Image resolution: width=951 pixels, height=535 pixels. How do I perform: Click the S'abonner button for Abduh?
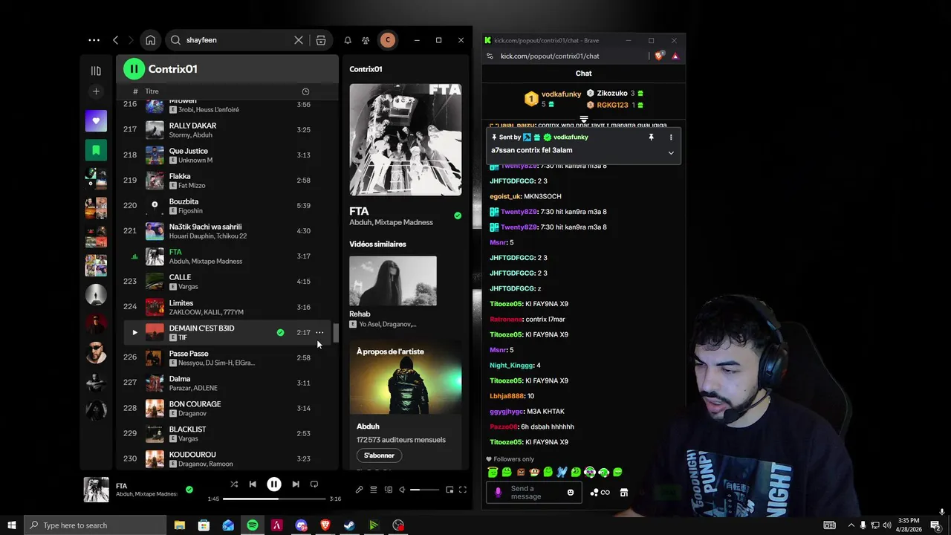tap(379, 455)
